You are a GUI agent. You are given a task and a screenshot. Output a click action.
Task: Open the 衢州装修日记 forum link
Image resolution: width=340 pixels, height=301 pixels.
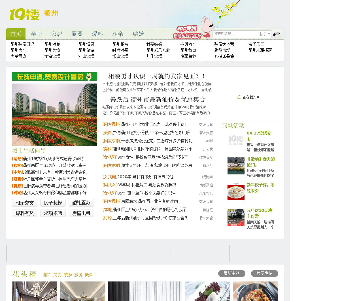point(22,44)
